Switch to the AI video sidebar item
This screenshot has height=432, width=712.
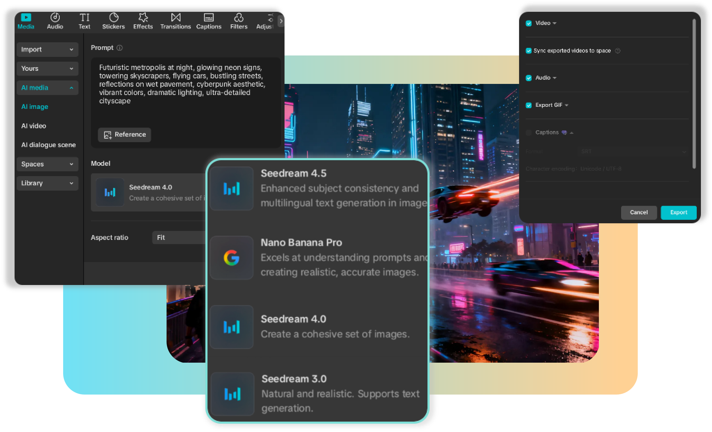tap(34, 126)
